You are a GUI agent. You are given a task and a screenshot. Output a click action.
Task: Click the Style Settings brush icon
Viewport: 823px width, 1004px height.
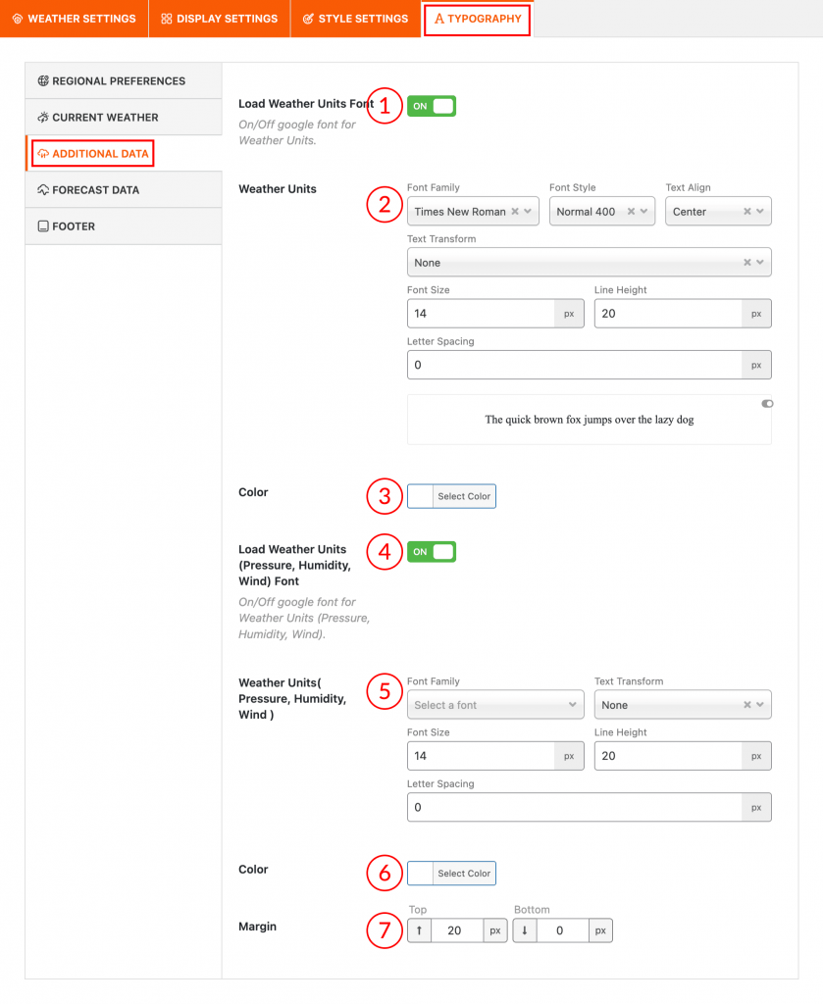(308, 19)
